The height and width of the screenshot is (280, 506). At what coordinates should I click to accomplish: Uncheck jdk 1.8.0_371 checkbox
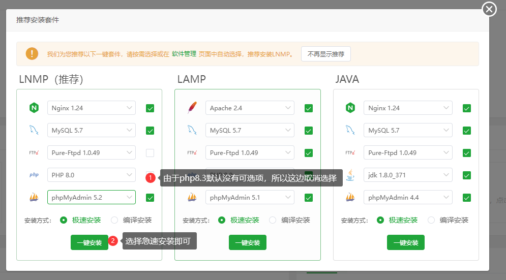pos(467,175)
